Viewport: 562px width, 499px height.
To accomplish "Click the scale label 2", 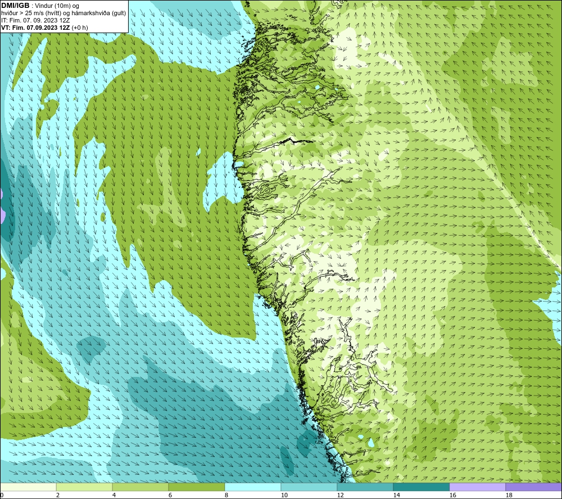I will pos(58,496).
